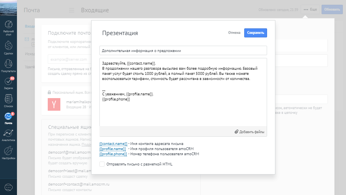
Task: Open the chat bubble icon at bottom
Action: pyautogui.click(x=8, y=187)
